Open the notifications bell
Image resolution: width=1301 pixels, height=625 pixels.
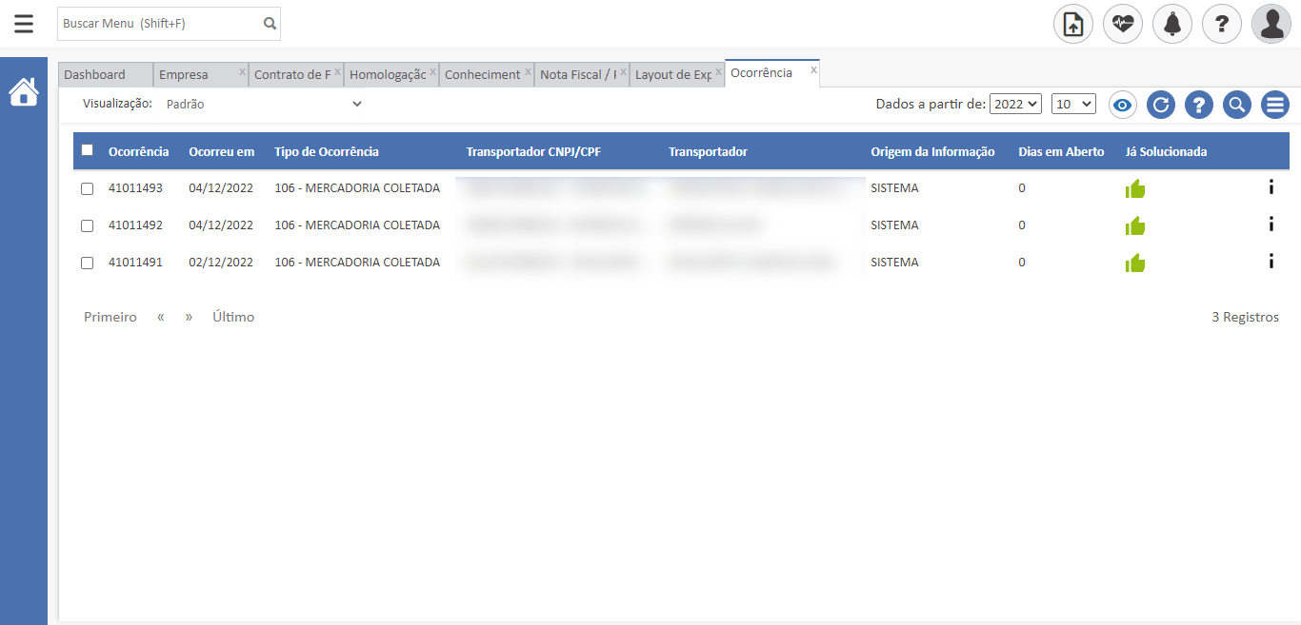coord(1172,24)
